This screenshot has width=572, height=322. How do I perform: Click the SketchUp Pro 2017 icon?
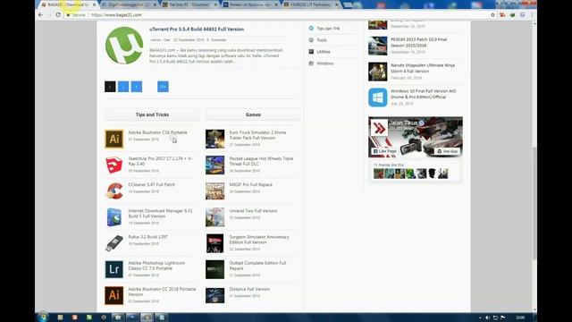tap(114, 165)
